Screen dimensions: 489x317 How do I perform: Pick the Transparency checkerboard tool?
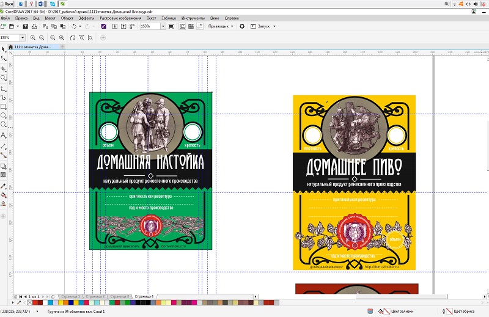(x=4, y=175)
